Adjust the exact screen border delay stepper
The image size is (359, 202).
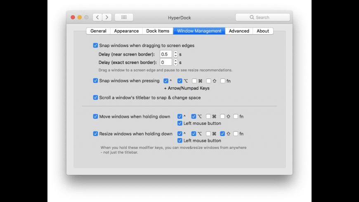coord(175,62)
